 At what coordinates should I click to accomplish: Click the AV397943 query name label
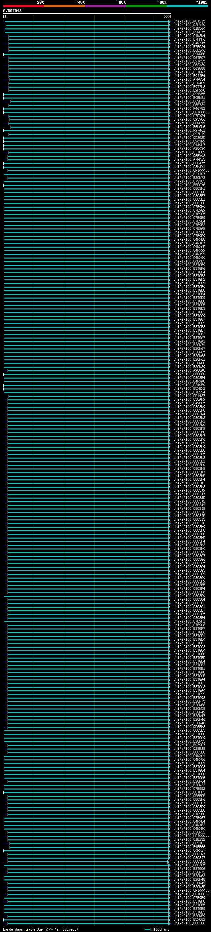coord(12,11)
